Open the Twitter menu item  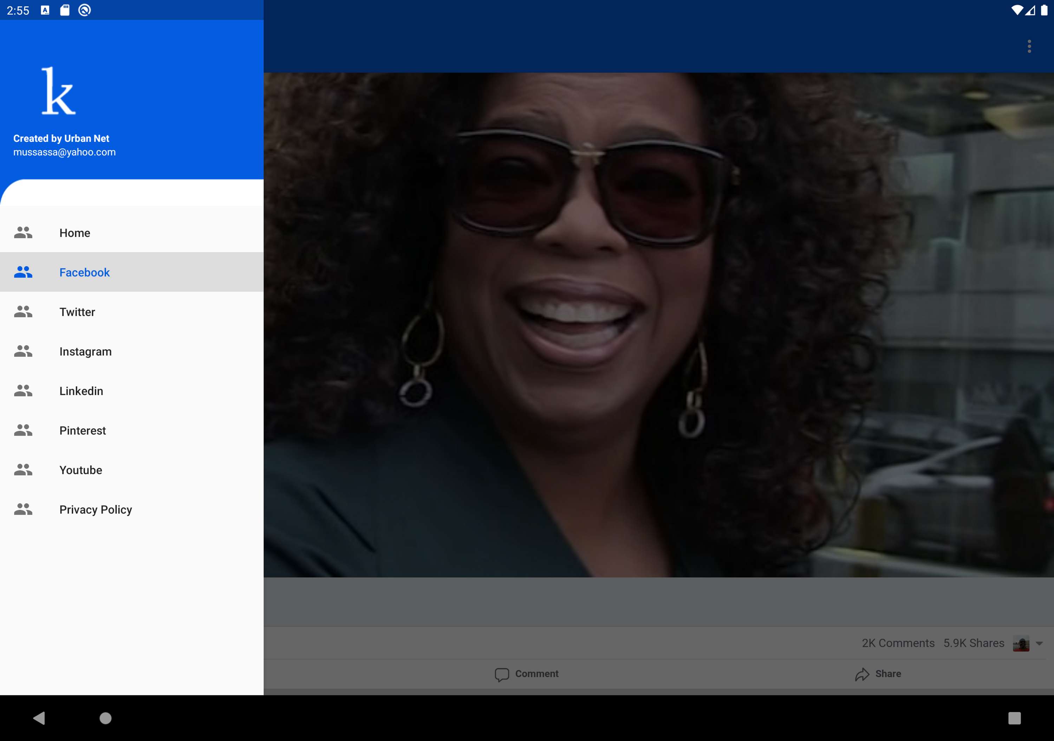coord(132,312)
